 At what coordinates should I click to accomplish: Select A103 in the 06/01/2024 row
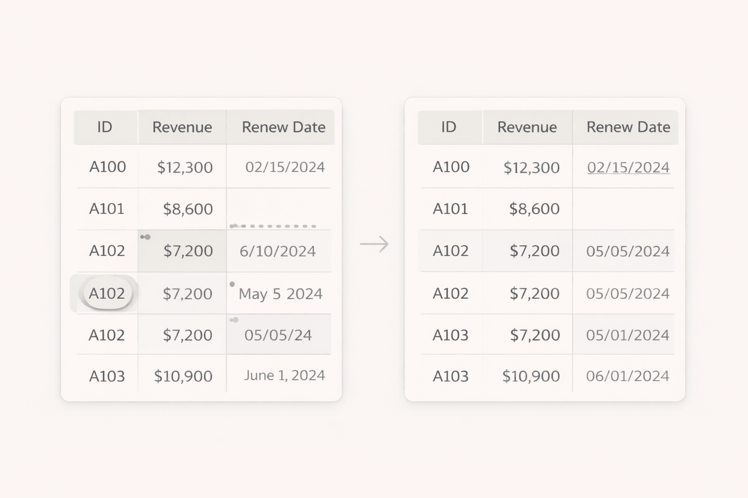pos(450,376)
